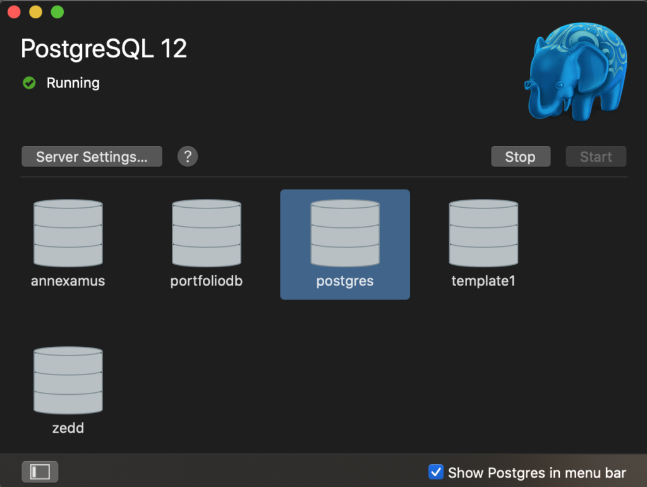Open the template1 database icon

(x=483, y=233)
